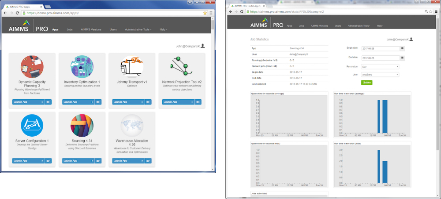The image size is (441, 199).
Task: Click the zoom magnifier icon in right address bar
Action: [426, 11]
